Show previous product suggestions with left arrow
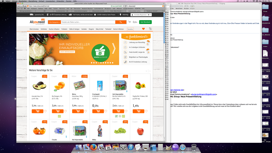 (x=146, y=71)
